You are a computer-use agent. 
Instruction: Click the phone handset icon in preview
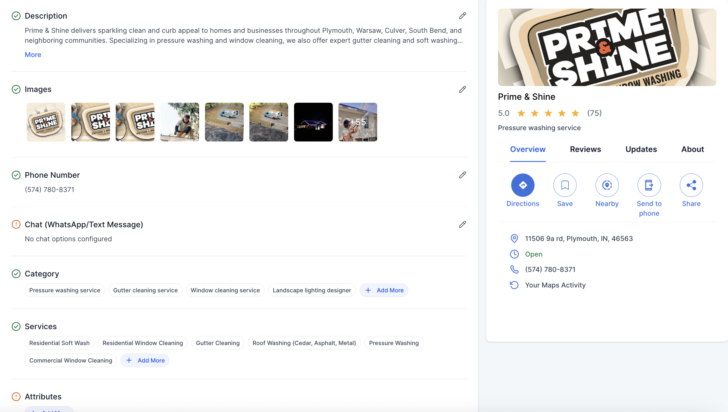[x=514, y=270]
